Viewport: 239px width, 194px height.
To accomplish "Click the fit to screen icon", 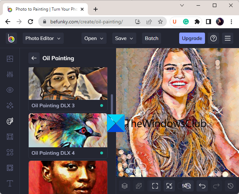I will click(155, 186).
